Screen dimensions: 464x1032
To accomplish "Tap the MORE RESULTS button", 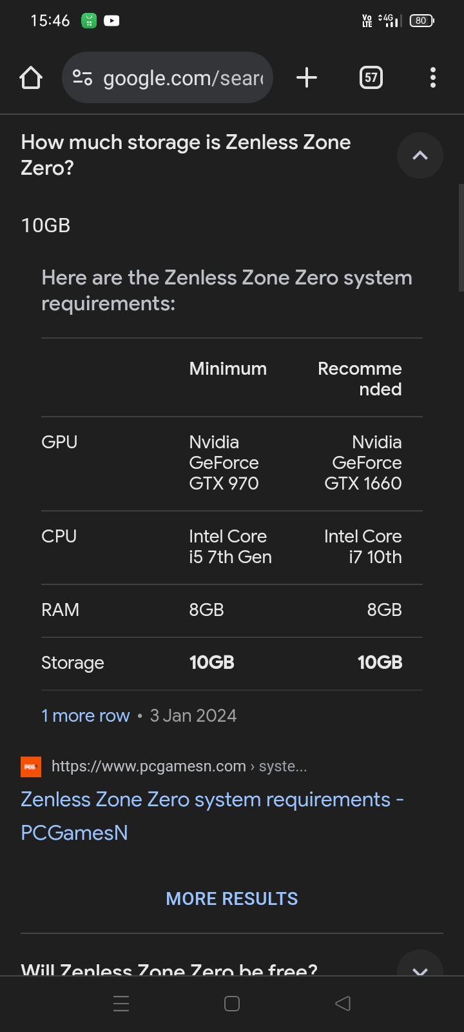I will pyautogui.click(x=232, y=898).
